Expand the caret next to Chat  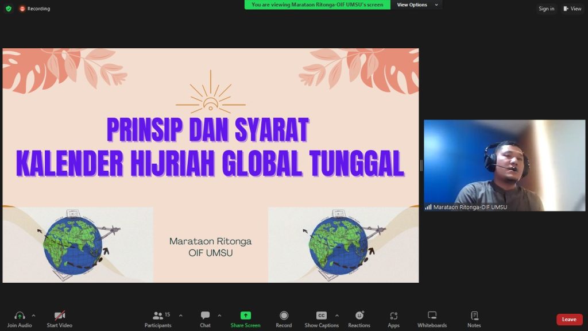[219, 315]
